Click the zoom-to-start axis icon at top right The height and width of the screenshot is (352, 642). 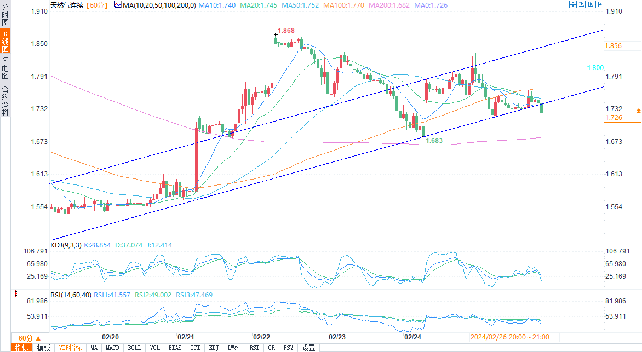coord(581,4)
